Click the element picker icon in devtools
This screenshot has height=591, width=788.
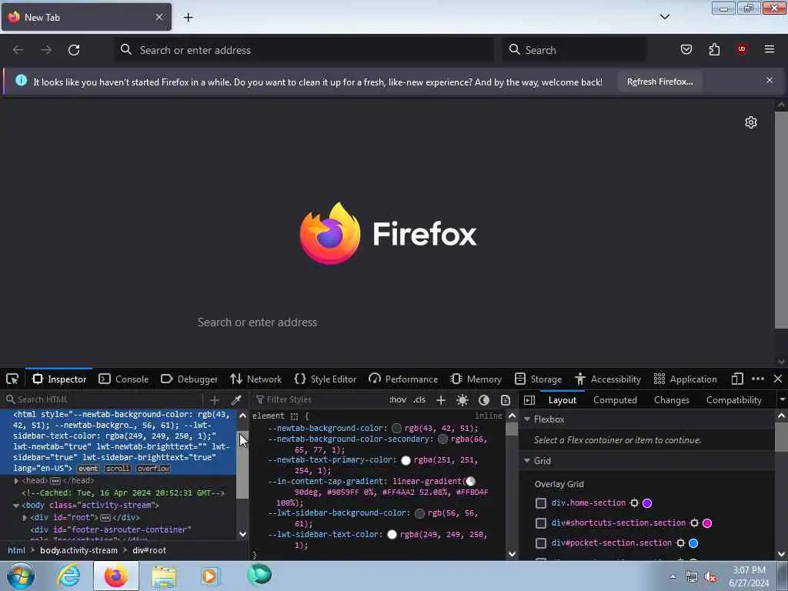pos(12,379)
